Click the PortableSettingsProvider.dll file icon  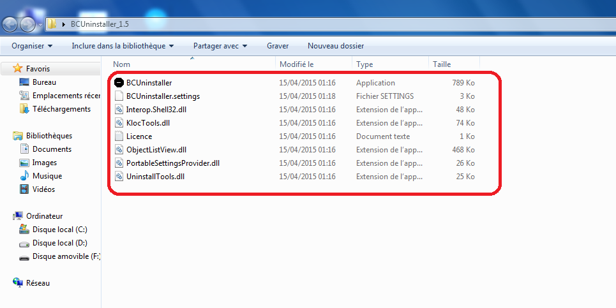click(119, 163)
